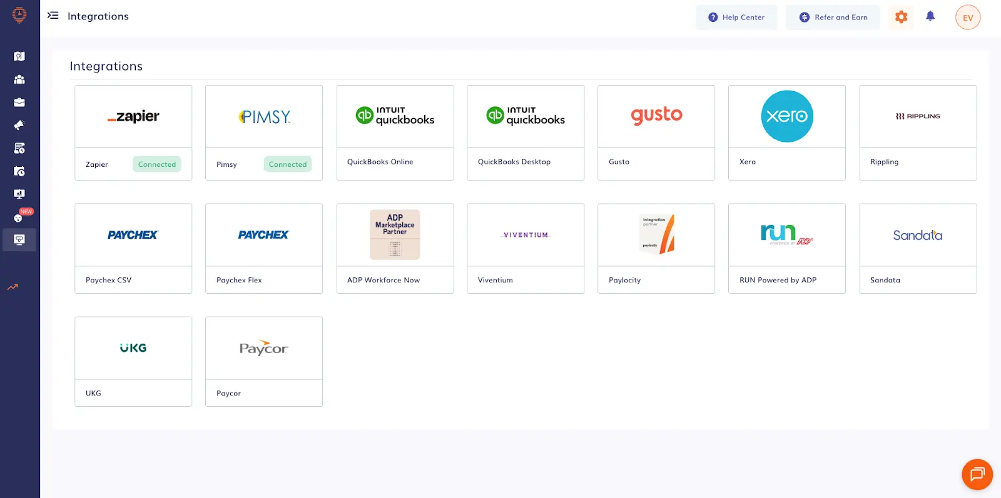Click the 'UKG' card label
Screen dimensions: 1001x498
point(93,393)
